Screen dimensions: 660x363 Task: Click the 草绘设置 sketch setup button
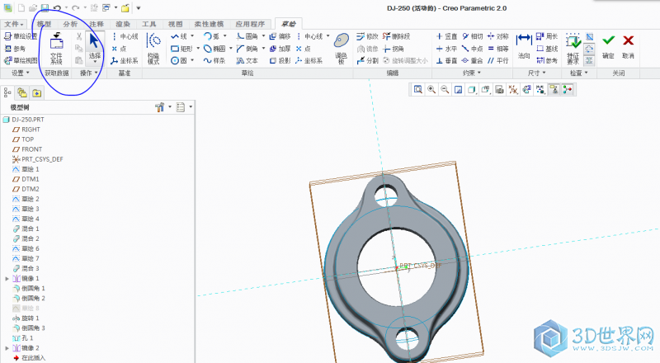tap(21, 36)
